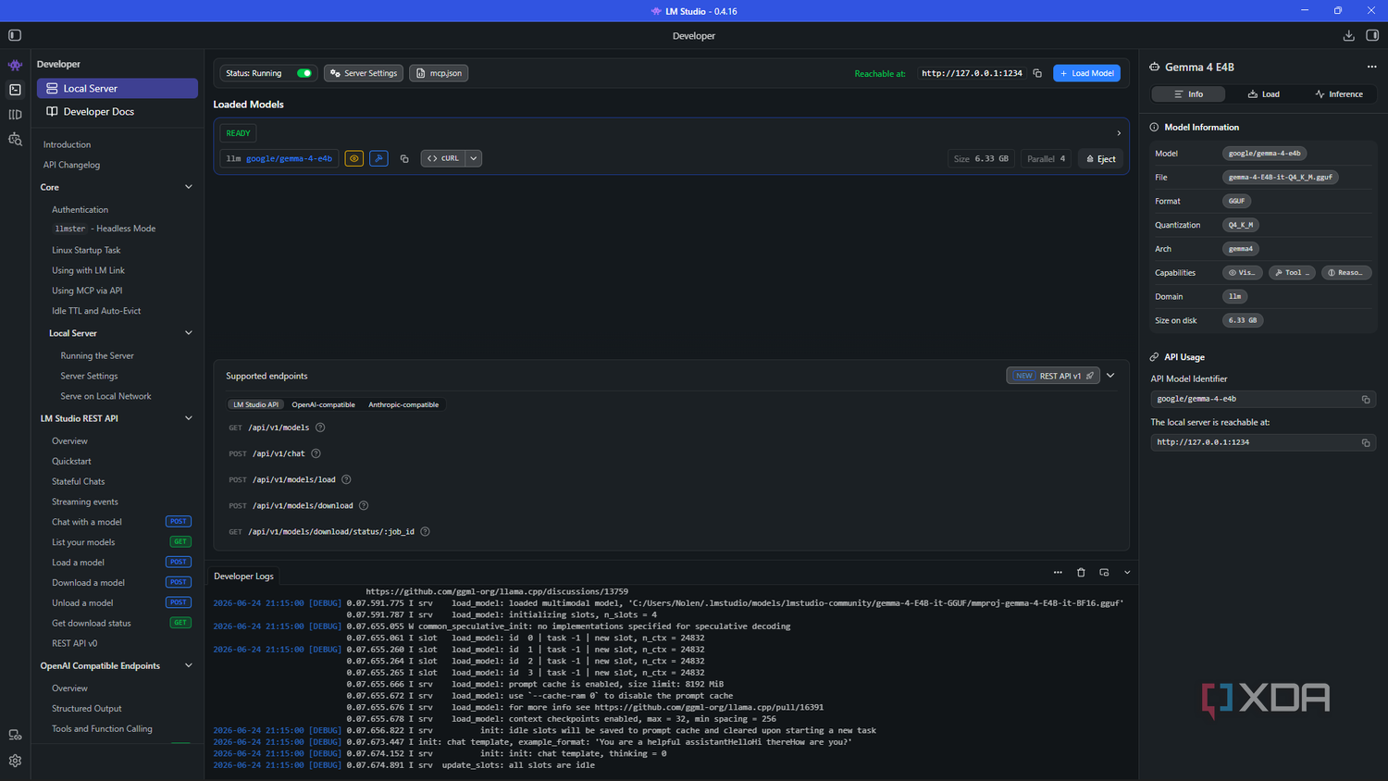This screenshot has height=781, width=1388.
Task: Open the Load tab in model panel
Action: pyautogui.click(x=1264, y=94)
